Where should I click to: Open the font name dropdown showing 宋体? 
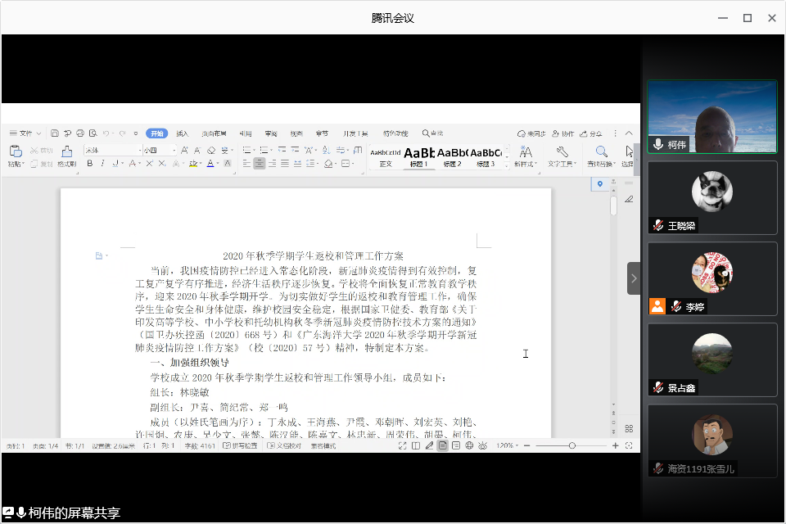pyautogui.click(x=112, y=151)
